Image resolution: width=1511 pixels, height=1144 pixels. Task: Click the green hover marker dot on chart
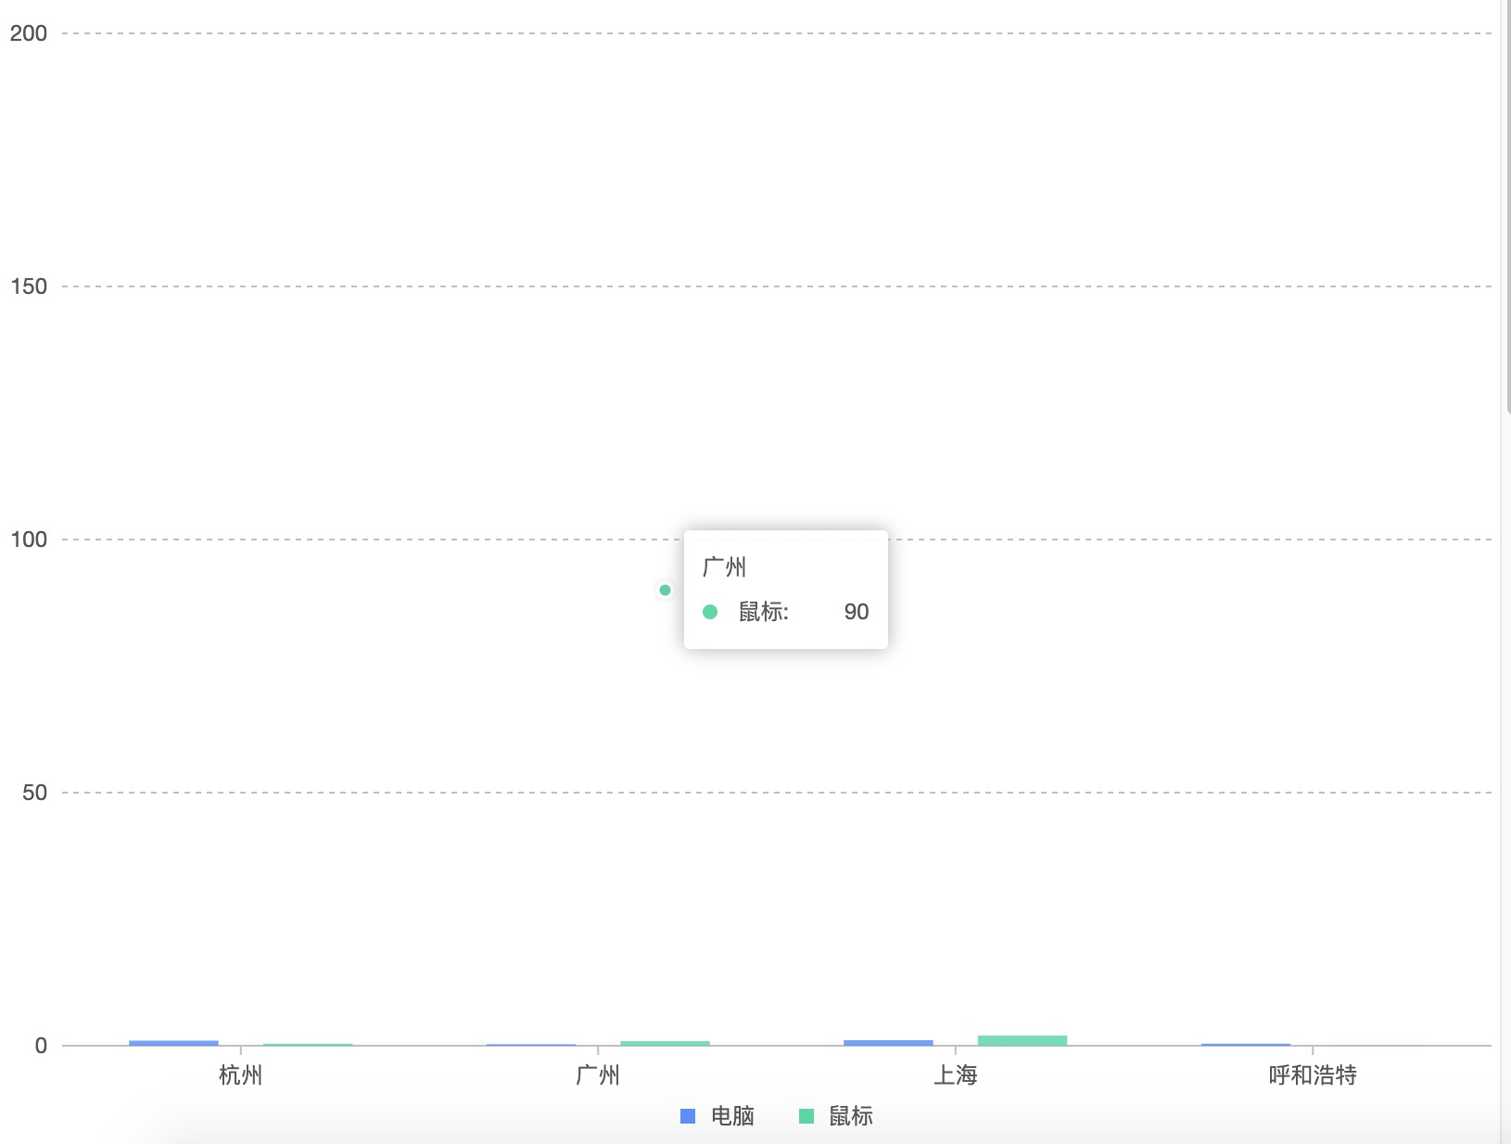tap(665, 590)
